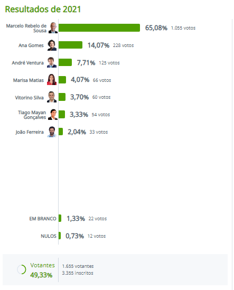Image resolution: width=234 pixels, height=290 pixels.
Task: Select Ana Gomes's 14,07% green bar
Action: [70, 45]
